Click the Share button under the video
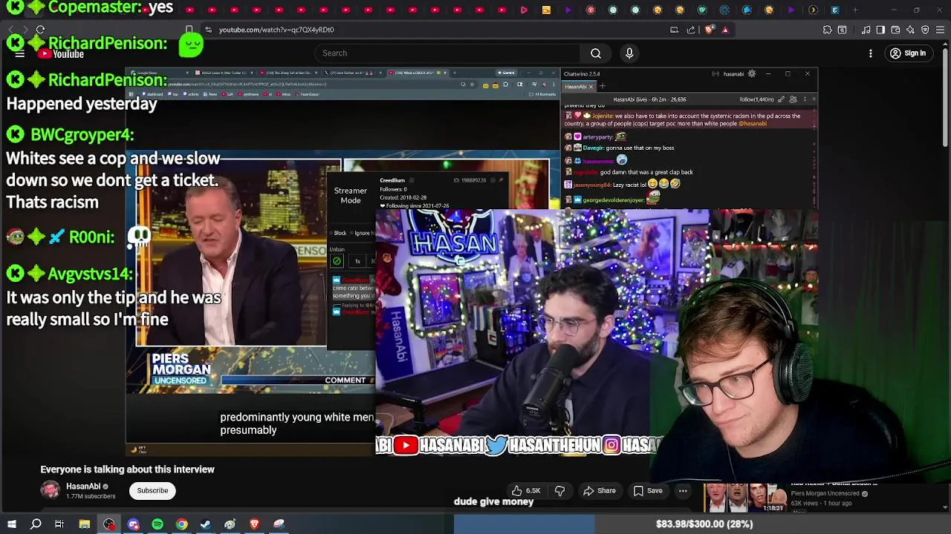The image size is (951, 534). click(x=600, y=491)
